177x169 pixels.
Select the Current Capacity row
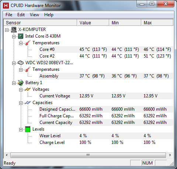point(106,123)
